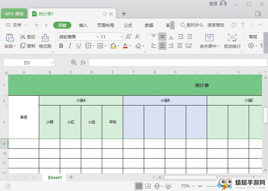268x191 pixels.
Task: Apply red font color icon
Action: [125, 46]
